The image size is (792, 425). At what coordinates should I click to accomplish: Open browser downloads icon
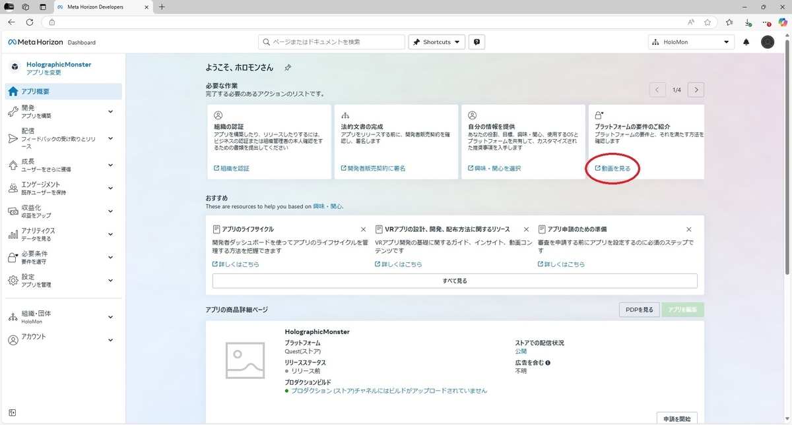748,22
